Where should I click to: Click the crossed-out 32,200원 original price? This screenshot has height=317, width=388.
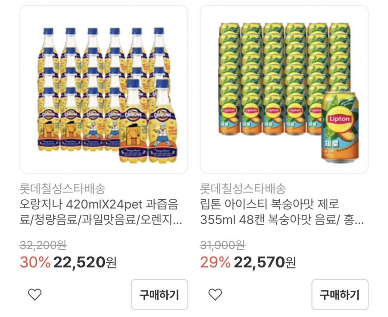[x=43, y=245]
